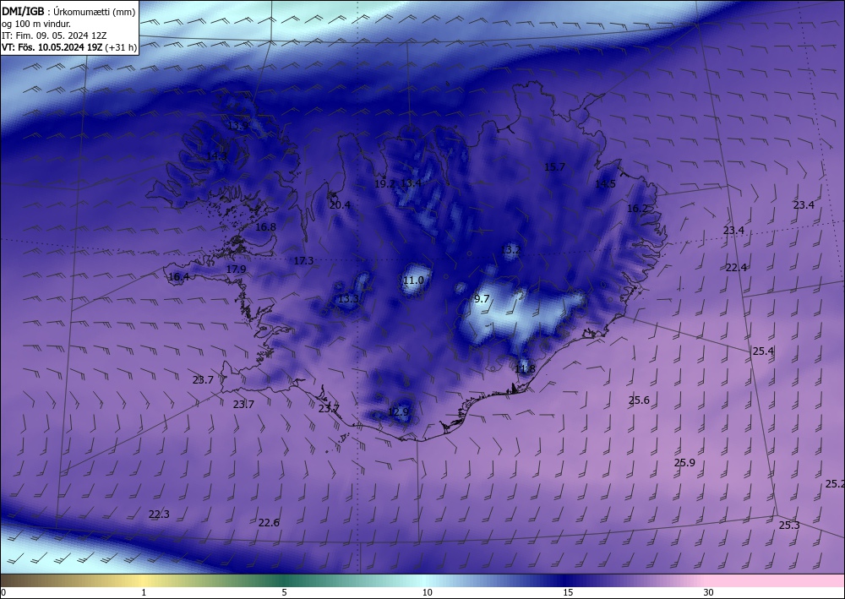The height and width of the screenshot is (599, 845).
Task: Click the 22.4 value on the map
Action: [736, 268]
